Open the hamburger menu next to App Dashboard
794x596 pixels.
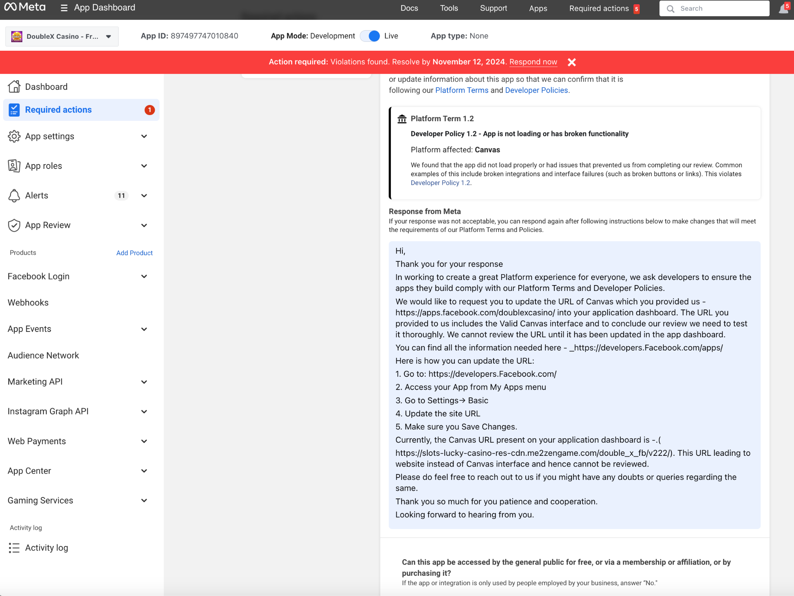point(64,8)
